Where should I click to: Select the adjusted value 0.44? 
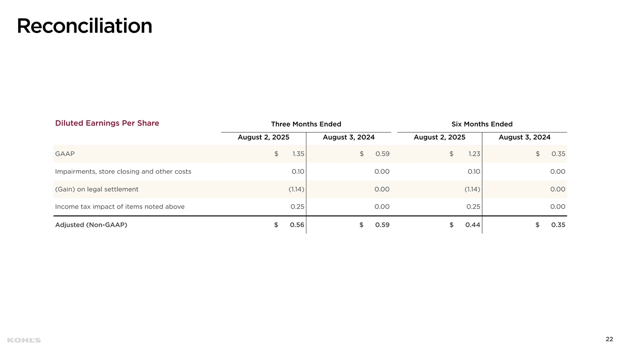point(473,225)
